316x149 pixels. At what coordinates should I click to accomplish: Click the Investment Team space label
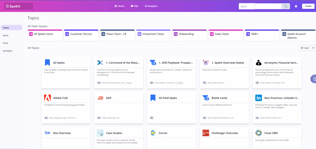pyautogui.click(x=153, y=34)
